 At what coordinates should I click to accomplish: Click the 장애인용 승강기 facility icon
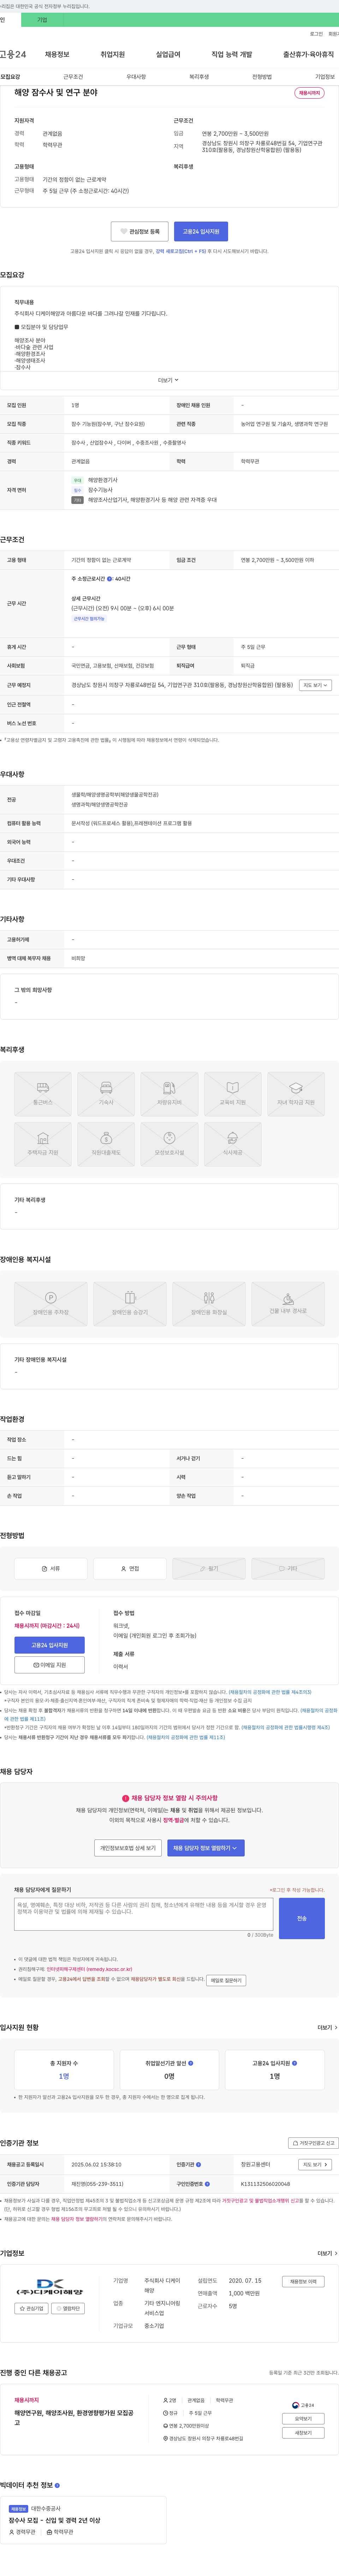pos(130,1304)
